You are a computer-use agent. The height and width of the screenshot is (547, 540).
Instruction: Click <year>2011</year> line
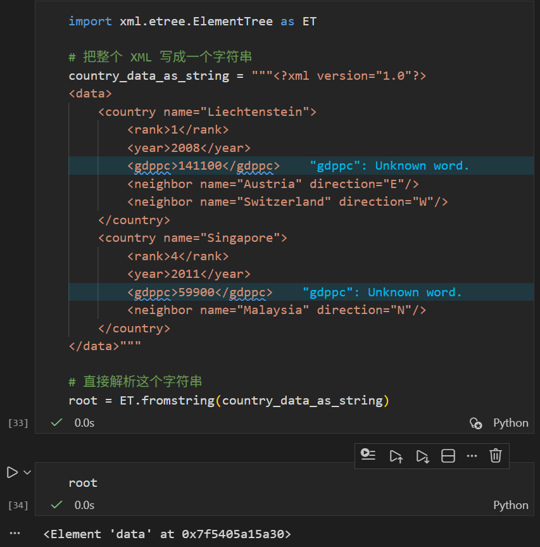point(189,274)
